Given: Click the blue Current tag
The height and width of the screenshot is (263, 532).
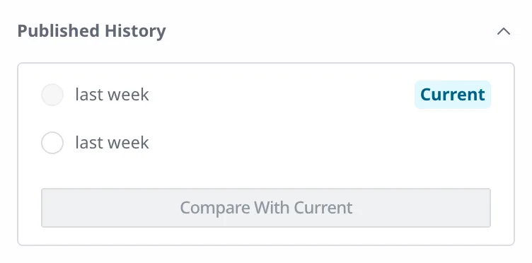Looking at the screenshot, I should click(453, 95).
